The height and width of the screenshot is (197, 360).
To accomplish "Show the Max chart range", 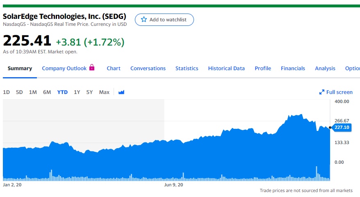I will tap(104, 92).
